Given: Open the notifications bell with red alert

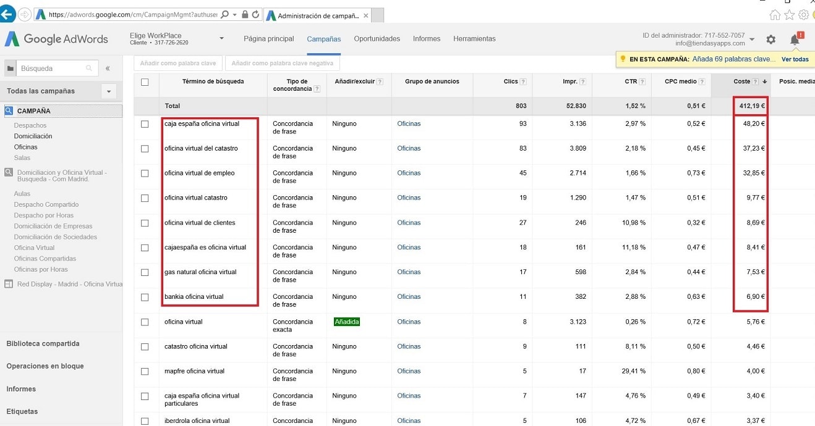Looking at the screenshot, I should (x=796, y=38).
